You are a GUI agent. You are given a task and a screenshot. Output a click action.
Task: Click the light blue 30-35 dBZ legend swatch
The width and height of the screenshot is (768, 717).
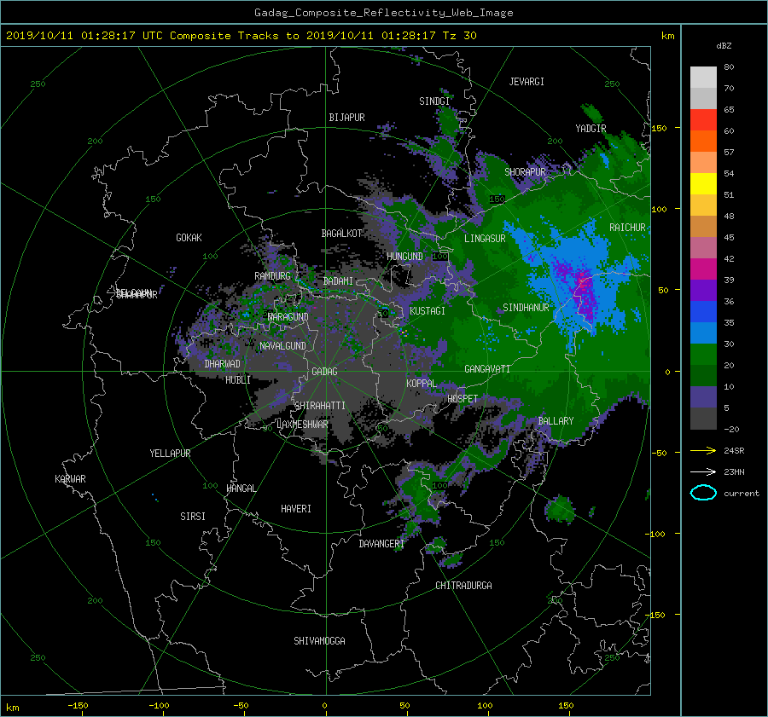click(703, 332)
